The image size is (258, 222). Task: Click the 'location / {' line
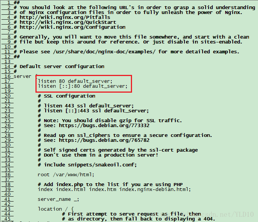click(56, 209)
